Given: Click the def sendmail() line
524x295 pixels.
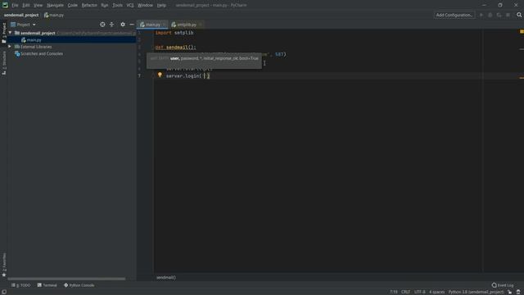Looking at the screenshot, I should [x=175, y=48].
